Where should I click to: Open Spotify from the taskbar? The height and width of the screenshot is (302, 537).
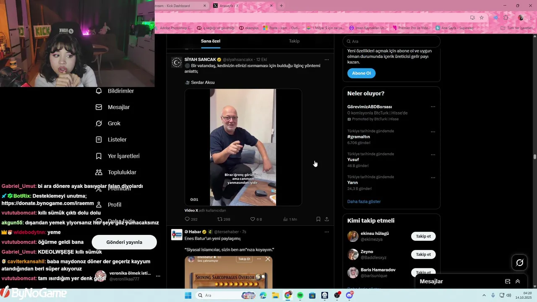[x=300, y=295]
